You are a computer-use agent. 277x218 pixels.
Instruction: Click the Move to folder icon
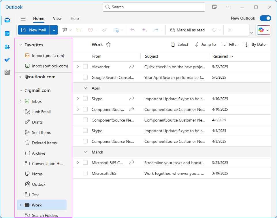coord(116,30)
